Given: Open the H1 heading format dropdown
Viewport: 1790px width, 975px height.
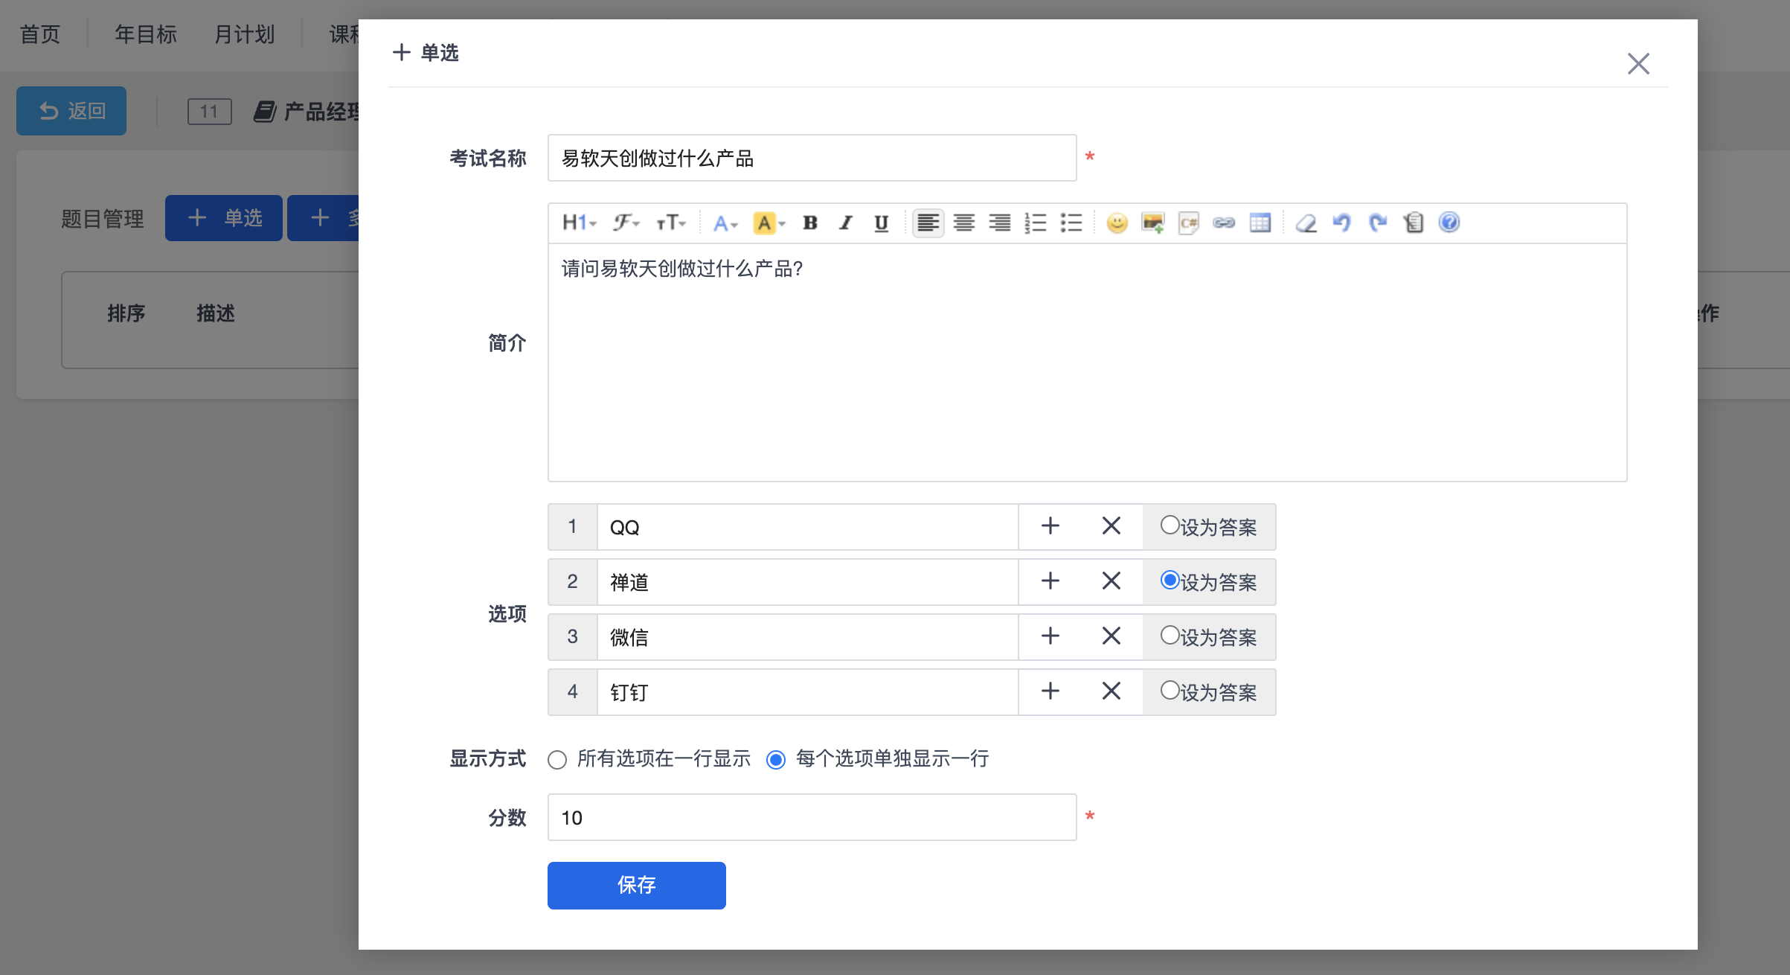Looking at the screenshot, I should (580, 223).
